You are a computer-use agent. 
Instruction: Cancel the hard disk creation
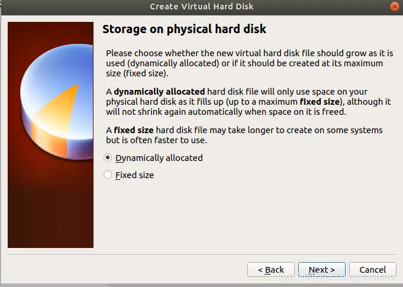pyautogui.click(x=372, y=270)
